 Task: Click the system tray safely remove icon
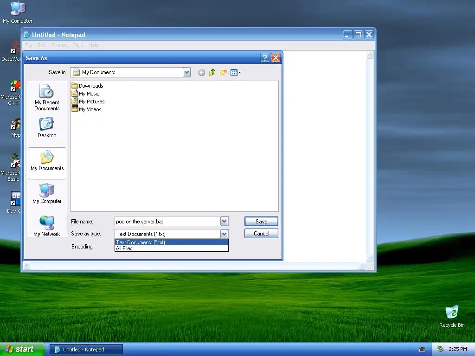pos(441,349)
